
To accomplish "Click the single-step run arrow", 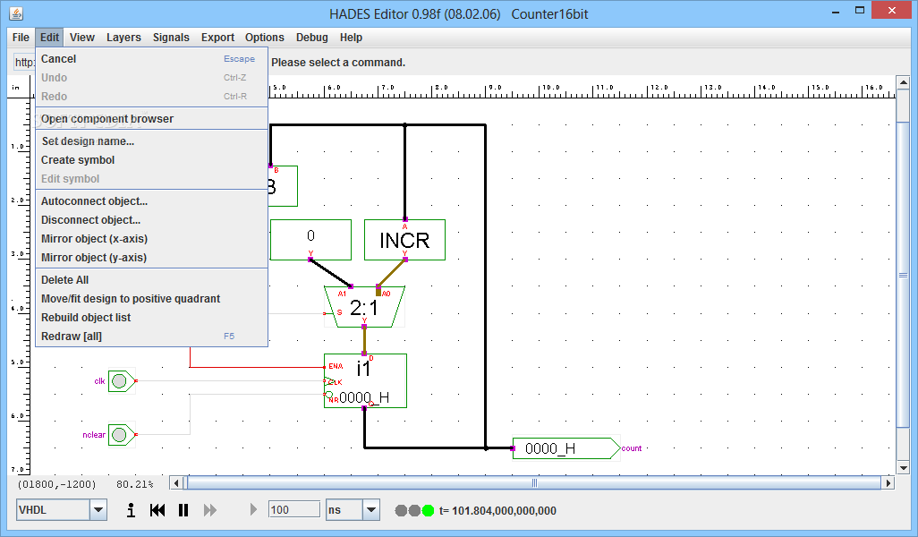I will (x=253, y=509).
